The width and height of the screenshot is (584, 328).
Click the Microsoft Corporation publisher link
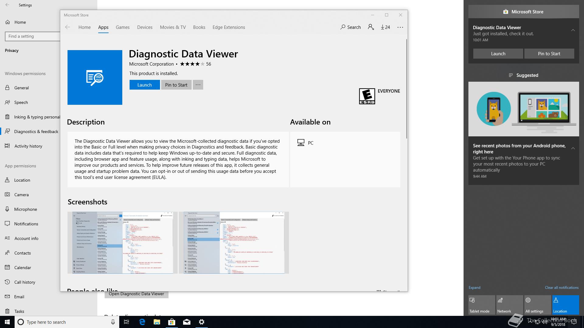coord(151,64)
